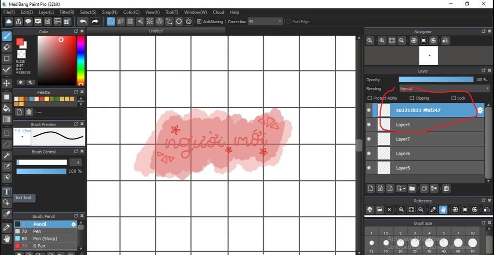
Task: Select the Eyedropper tool in left toolbar
Action: (x=7, y=227)
